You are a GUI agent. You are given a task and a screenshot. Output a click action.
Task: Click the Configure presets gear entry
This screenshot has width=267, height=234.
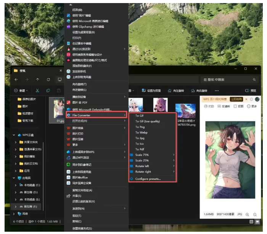(153, 179)
